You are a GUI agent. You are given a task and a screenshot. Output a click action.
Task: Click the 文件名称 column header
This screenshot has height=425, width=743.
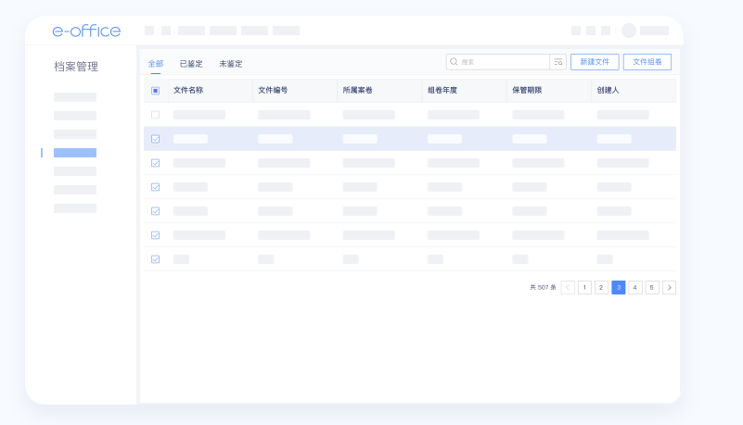[188, 91]
